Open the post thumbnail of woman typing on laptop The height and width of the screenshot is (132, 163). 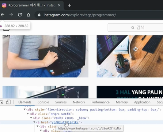[45, 56]
